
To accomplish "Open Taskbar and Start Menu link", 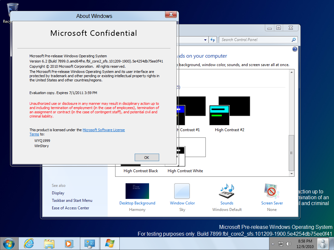I will click(x=72, y=201).
